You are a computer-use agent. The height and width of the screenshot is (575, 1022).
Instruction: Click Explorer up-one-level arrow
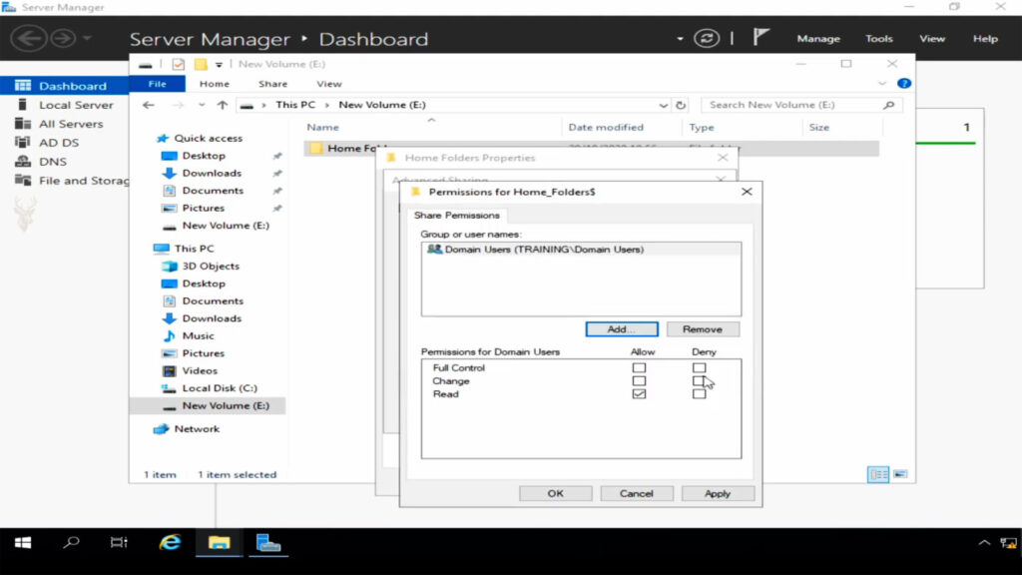pos(223,105)
